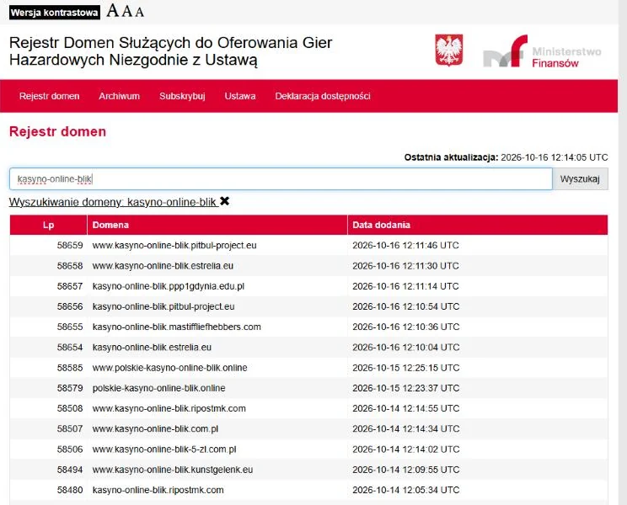Click date 2026-10-15 12:23:37 UTC

(406, 388)
